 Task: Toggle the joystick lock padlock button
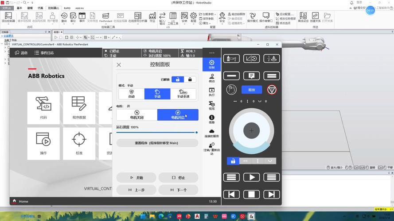(233, 161)
